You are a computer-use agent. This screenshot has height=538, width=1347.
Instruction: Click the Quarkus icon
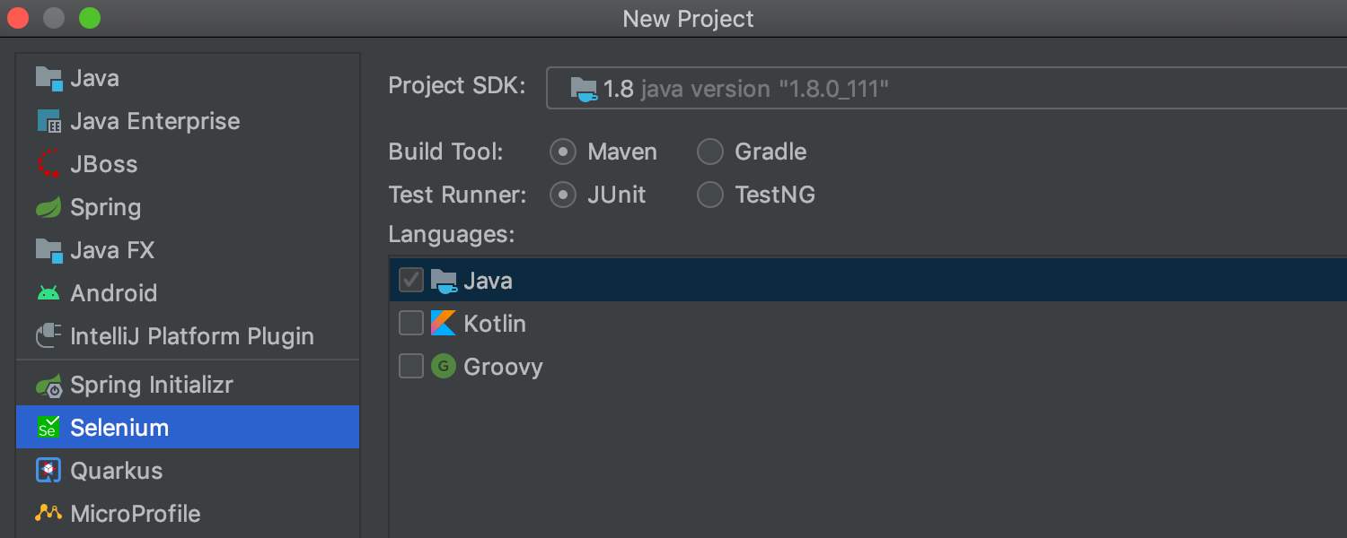tap(48, 471)
